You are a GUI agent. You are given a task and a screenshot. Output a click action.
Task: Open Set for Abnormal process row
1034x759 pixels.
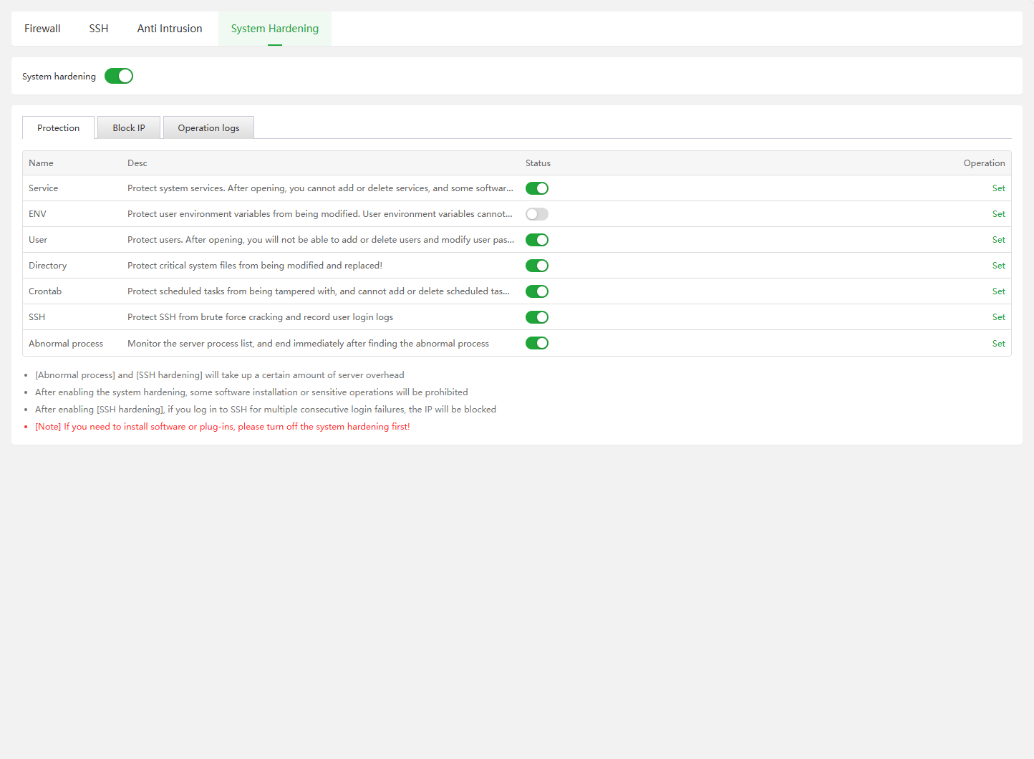(x=998, y=344)
